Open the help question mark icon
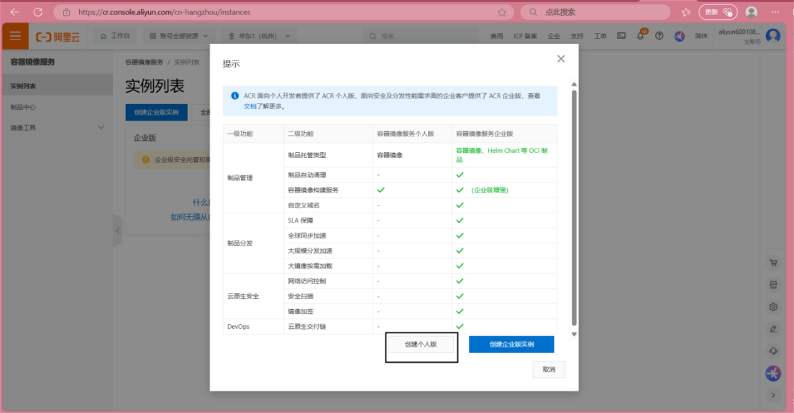This screenshot has width=794, height=413. [x=660, y=36]
